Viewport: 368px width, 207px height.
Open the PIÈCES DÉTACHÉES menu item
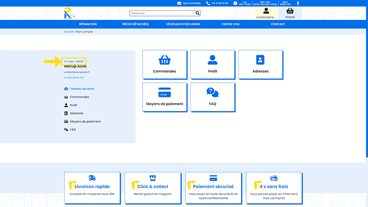[x=135, y=24]
